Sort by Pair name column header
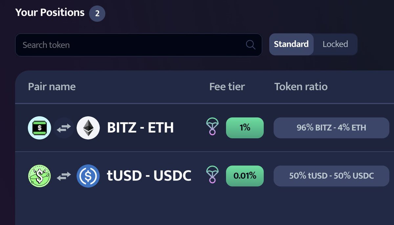This screenshot has width=394, height=225. point(52,87)
